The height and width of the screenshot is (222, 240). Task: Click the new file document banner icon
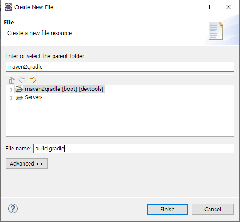(216, 30)
